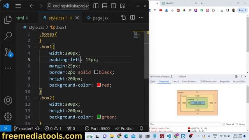
Task: Open the black border color swatch
Action: coord(96,72)
